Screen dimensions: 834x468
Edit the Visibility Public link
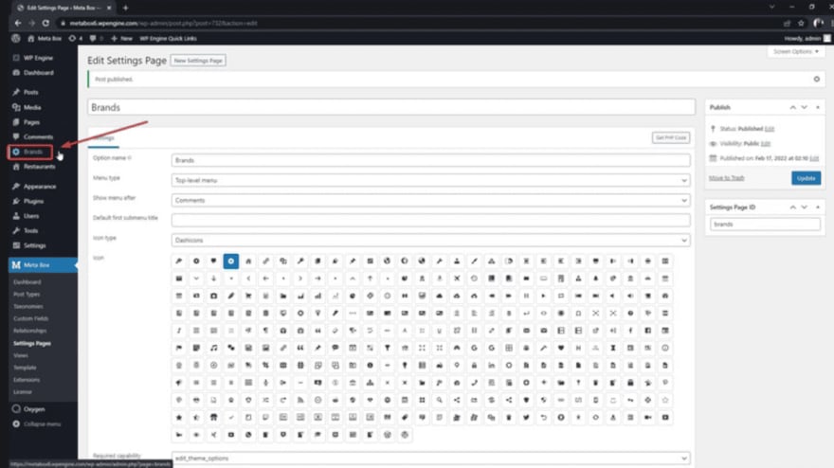[766, 144]
